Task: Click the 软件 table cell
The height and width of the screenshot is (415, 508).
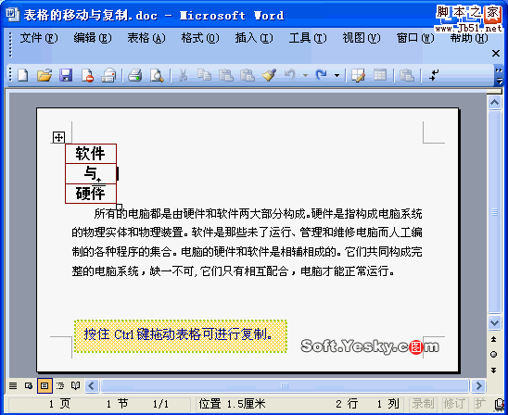Action: tap(91, 154)
